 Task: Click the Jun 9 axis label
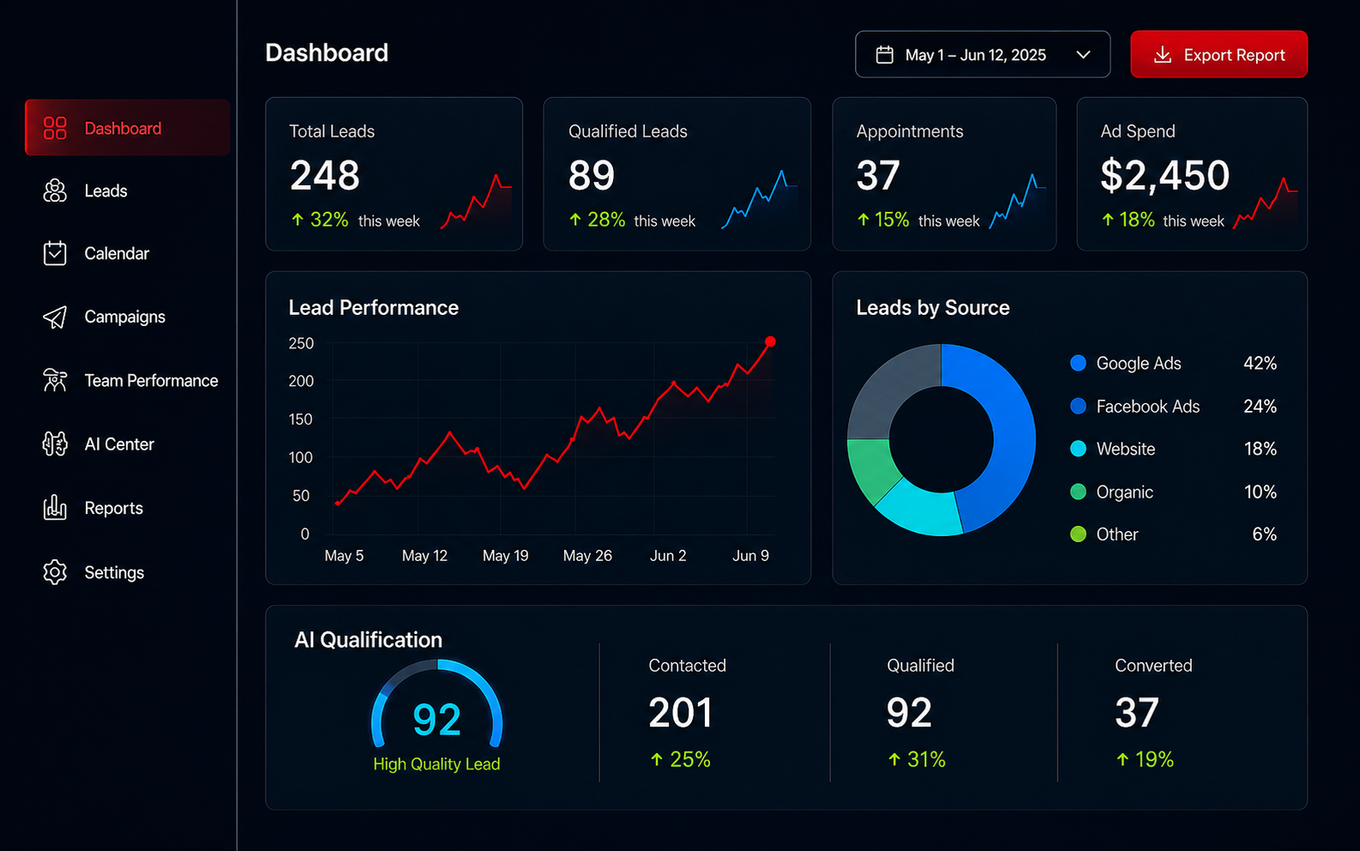(750, 556)
